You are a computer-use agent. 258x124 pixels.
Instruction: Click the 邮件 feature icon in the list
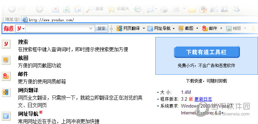click(x=6, y=76)
